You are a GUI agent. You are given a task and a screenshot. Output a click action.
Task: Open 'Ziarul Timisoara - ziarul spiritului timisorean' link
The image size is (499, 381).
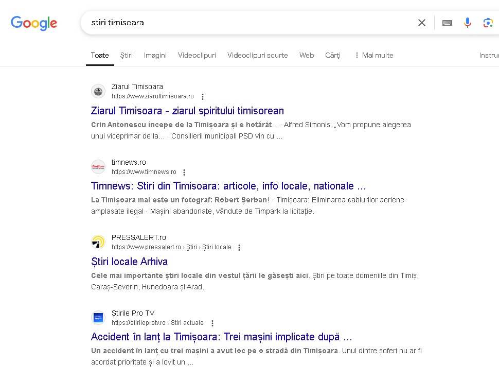click(x=187, y=111)
